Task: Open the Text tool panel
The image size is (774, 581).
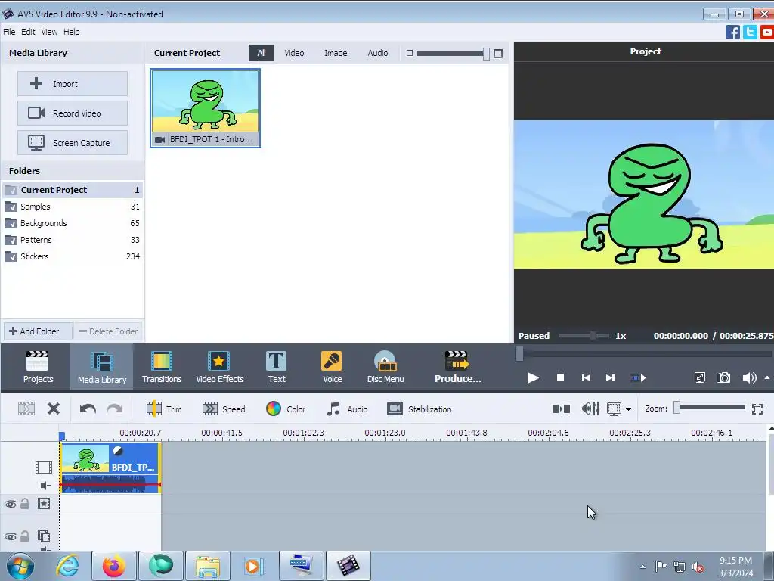Action: point(277,367)
